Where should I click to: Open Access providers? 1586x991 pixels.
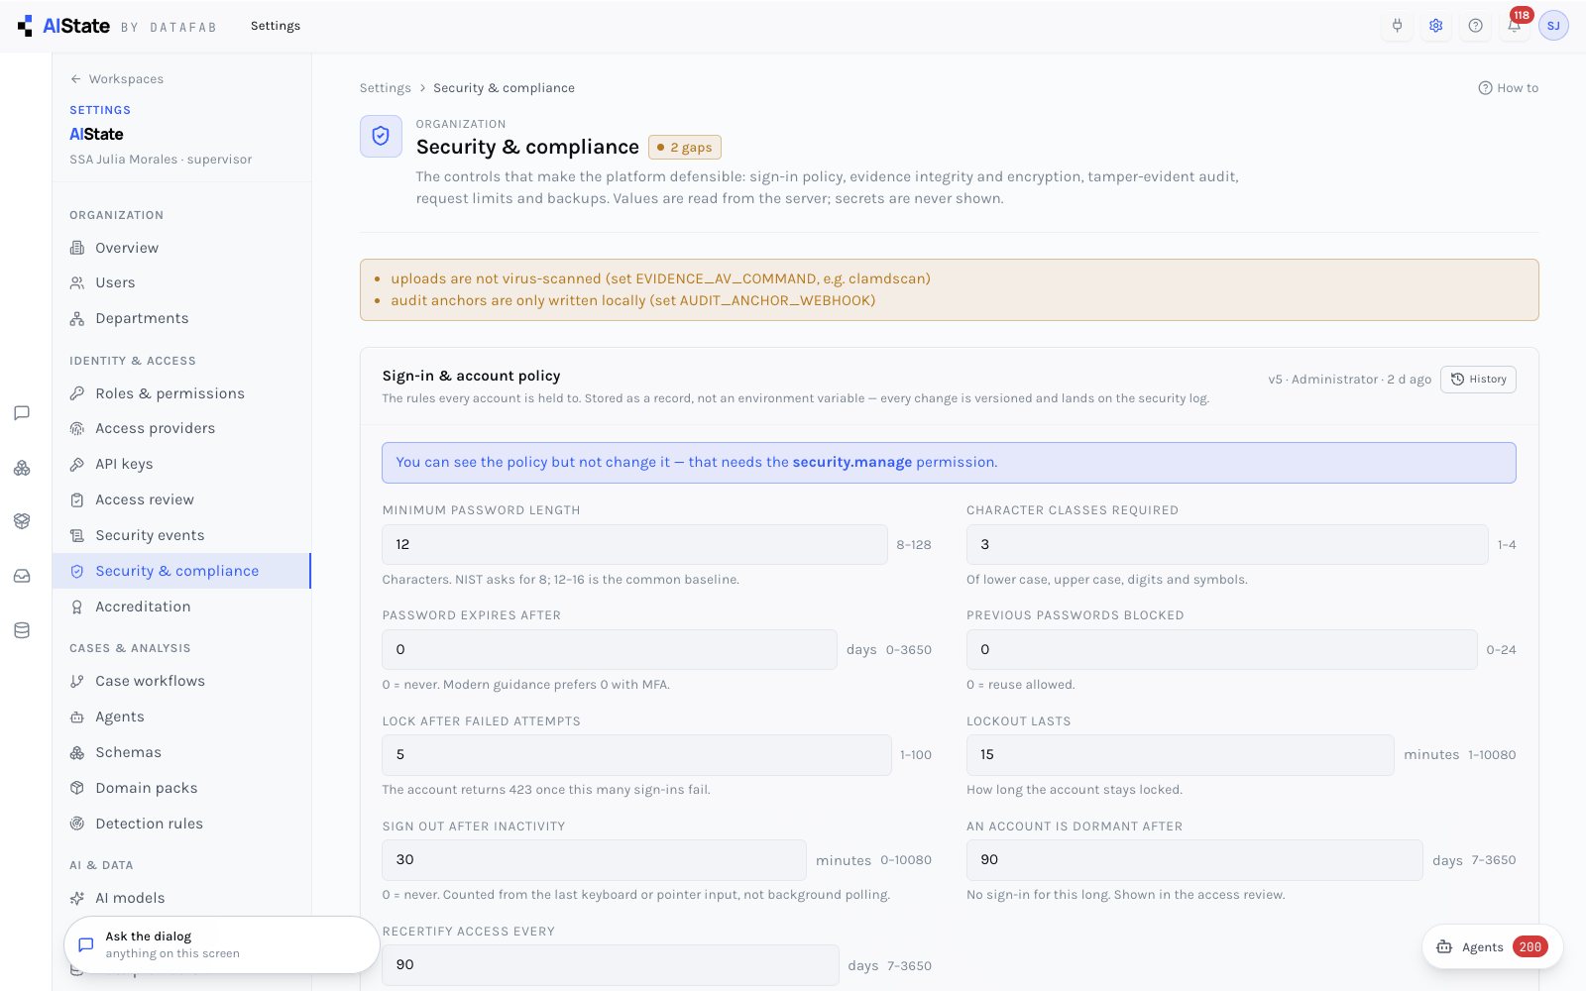coord(181,428)
